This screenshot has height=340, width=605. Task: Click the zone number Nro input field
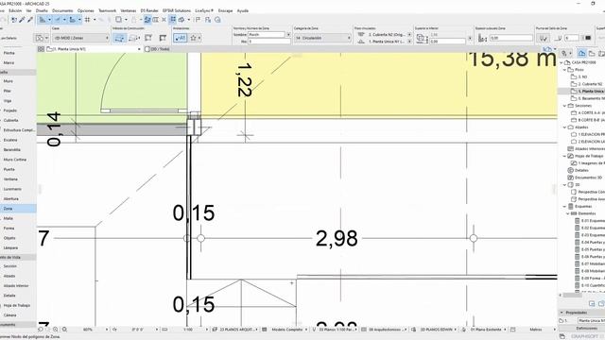pos(268,42)
